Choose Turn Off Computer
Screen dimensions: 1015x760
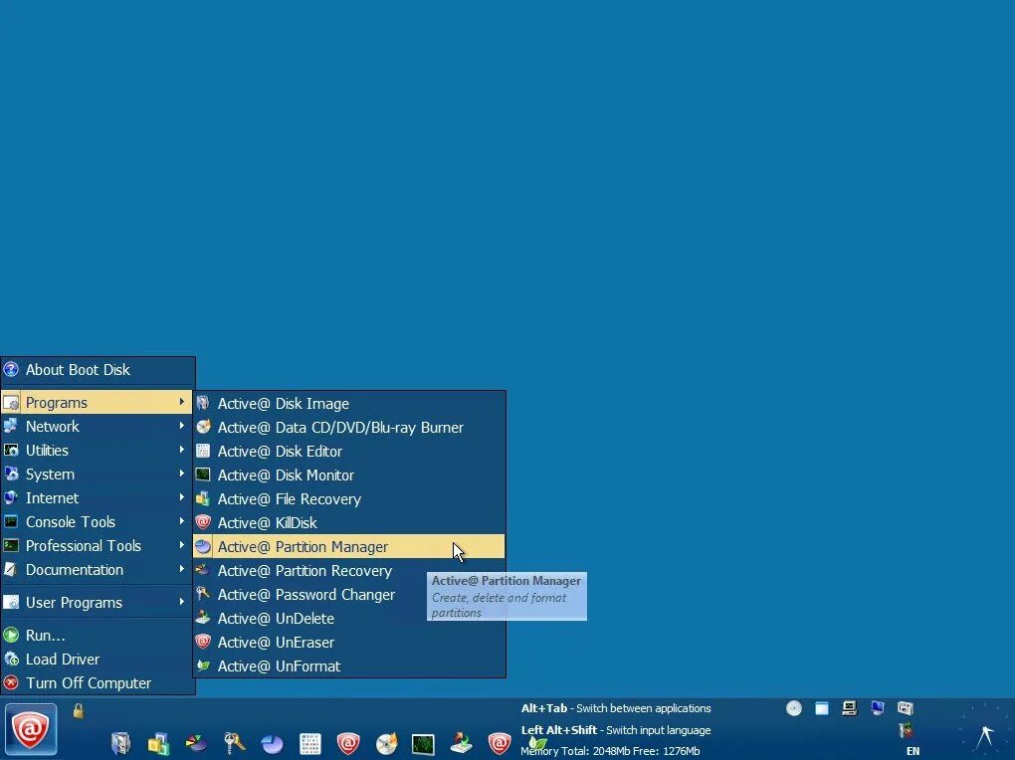98,683
